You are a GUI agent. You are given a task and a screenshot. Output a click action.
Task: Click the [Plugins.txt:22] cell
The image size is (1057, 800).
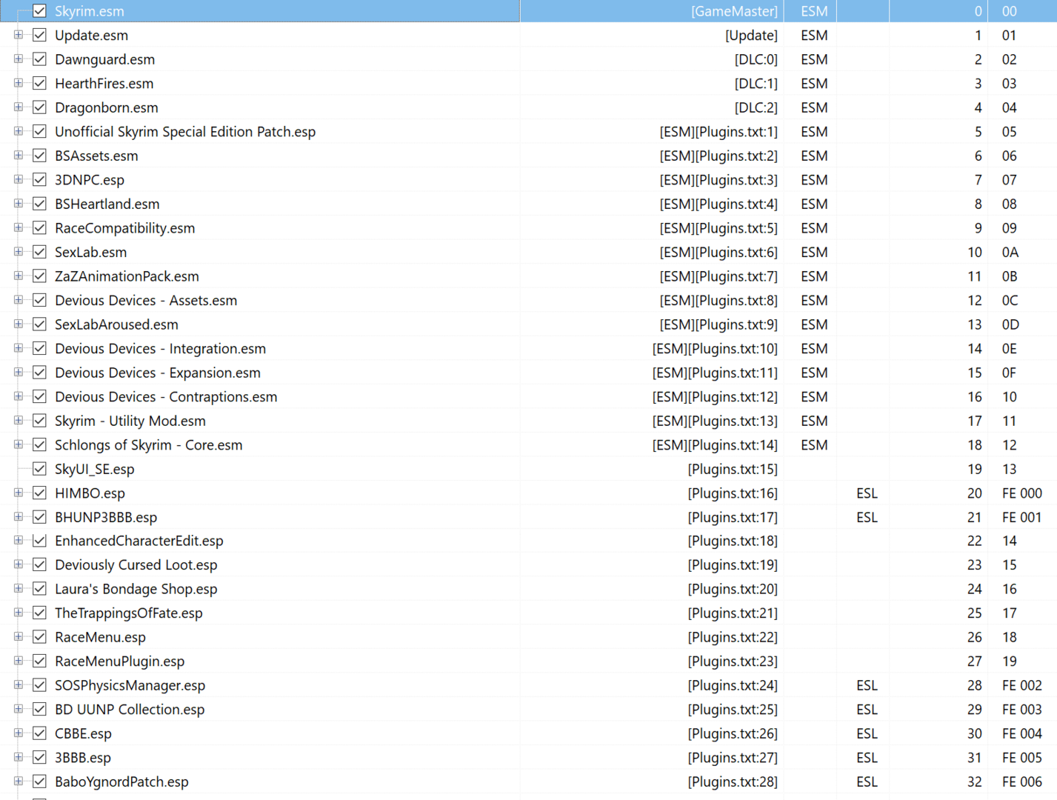point(733,637)
